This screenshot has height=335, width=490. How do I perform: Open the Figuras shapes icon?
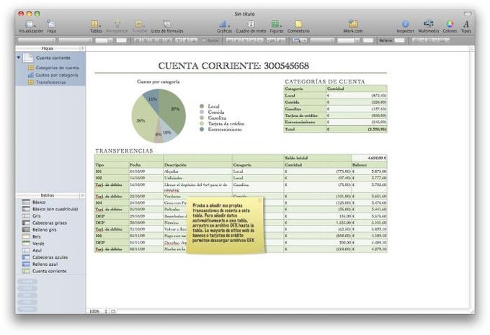(x=276, y=24)
